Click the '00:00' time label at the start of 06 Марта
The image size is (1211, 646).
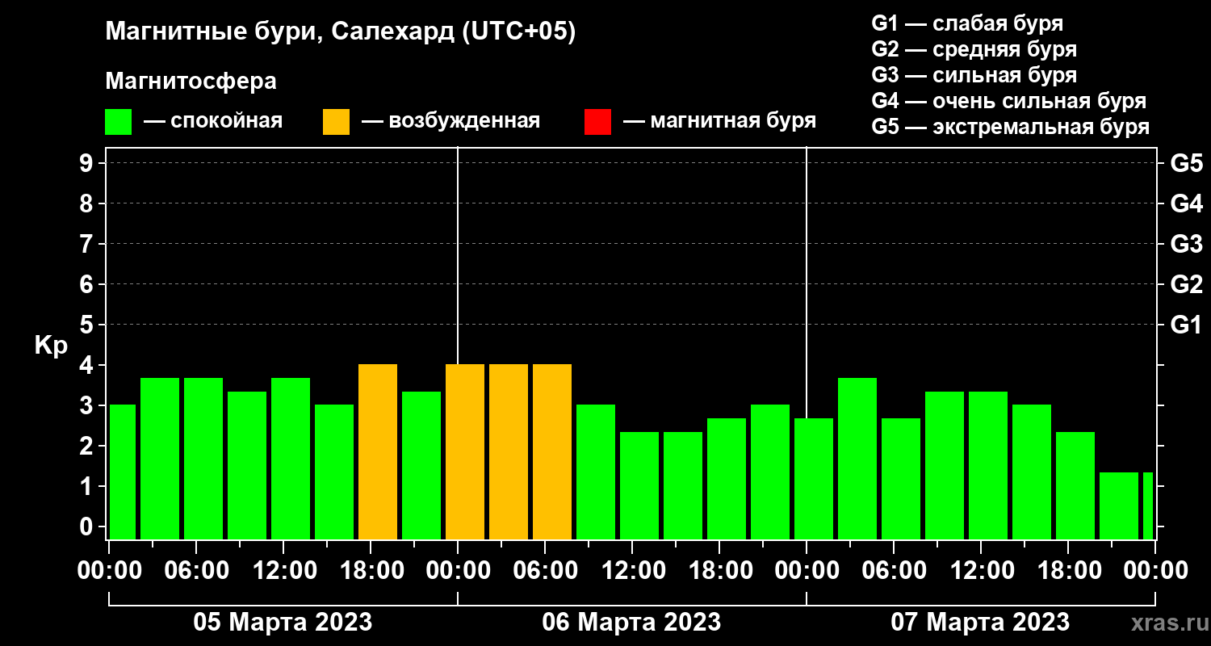[458, 571]
